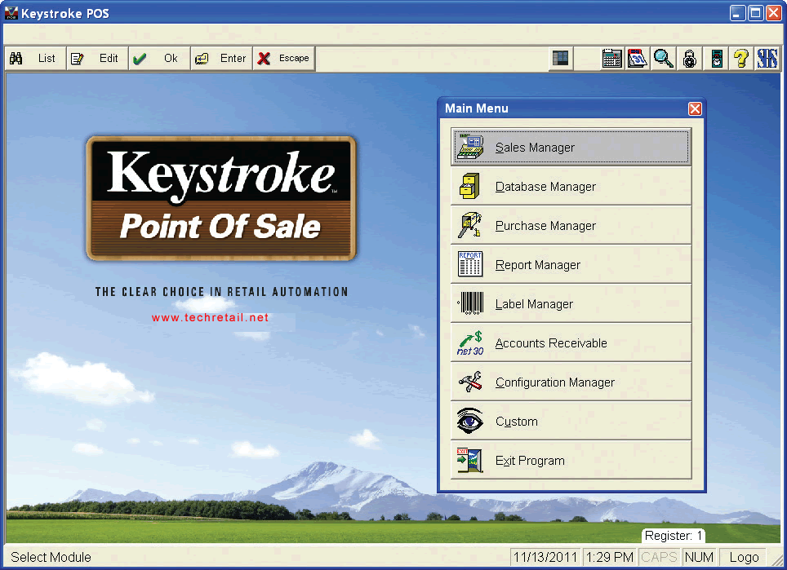Click the magnifying glass search icon
The height and width of the screenshot is (570, 787).
click(x=664, y=59)
